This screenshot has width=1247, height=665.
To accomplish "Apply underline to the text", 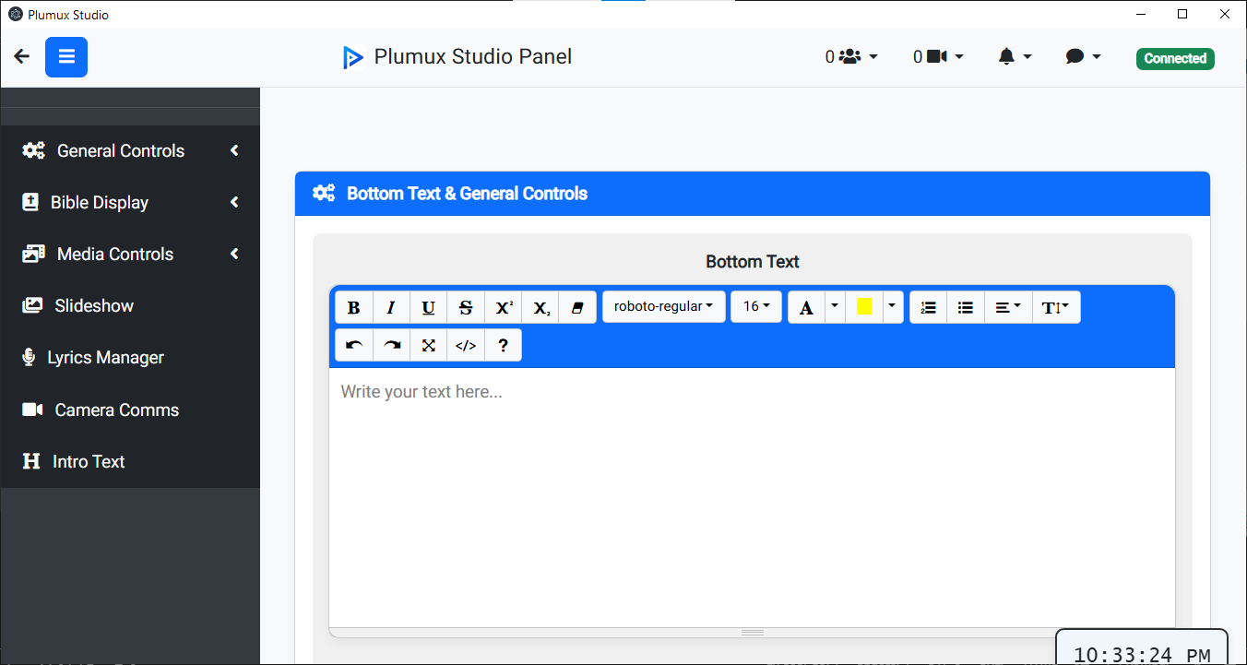I will (x=428, y=306).
